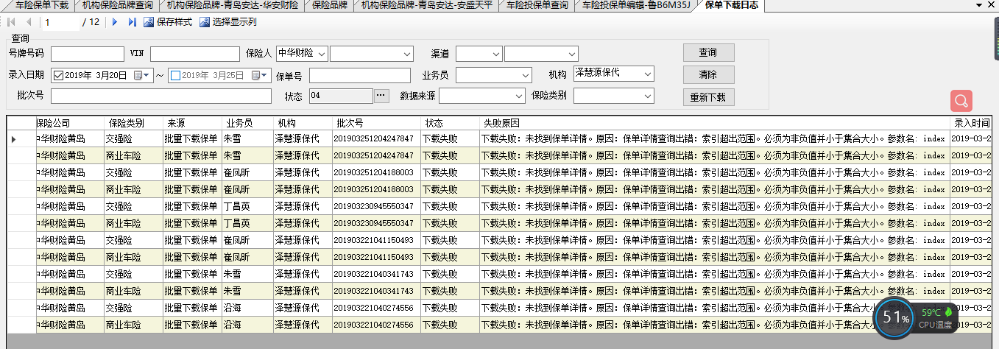The height and width of the screenshot is (349, 999).
Task: Open calendar picker for start date 3月20日
Action: point(141,75)
